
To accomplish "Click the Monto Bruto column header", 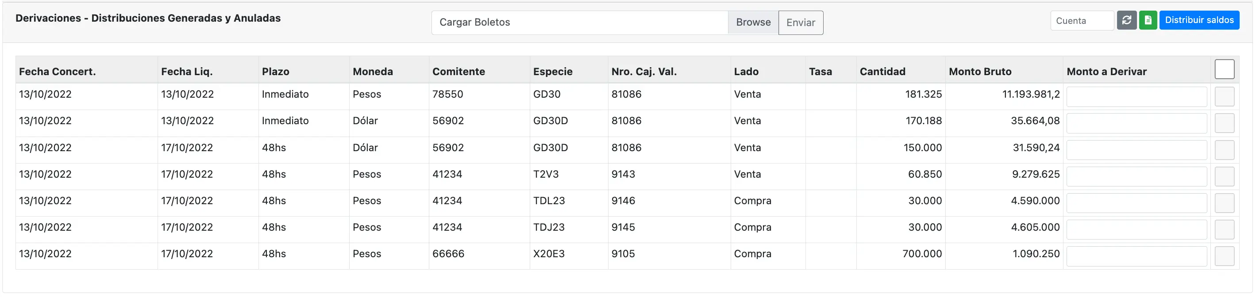I will coord(980,71).
